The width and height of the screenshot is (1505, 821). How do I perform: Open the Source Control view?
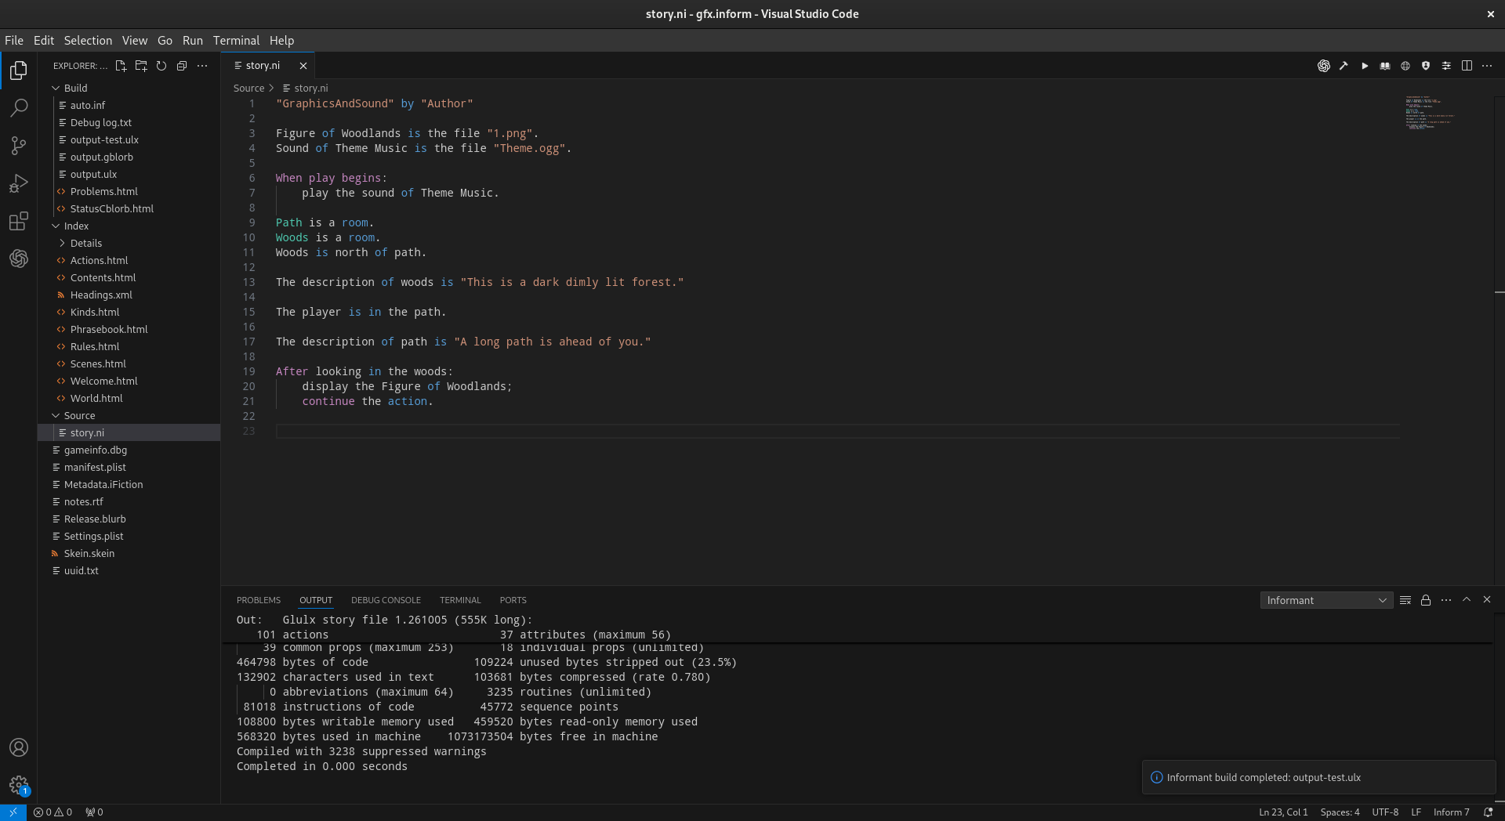(x=19, y=145)
